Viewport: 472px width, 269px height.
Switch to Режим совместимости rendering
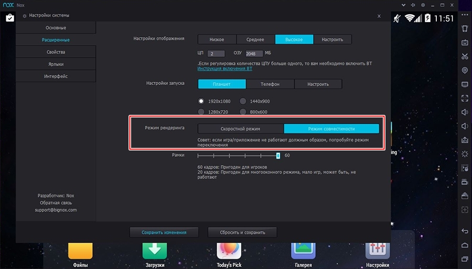331,129
